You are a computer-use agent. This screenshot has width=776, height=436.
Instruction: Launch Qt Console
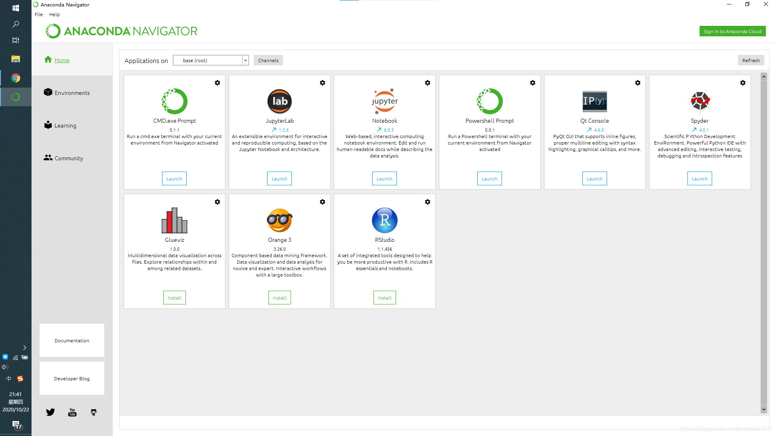tap(595, 179)
